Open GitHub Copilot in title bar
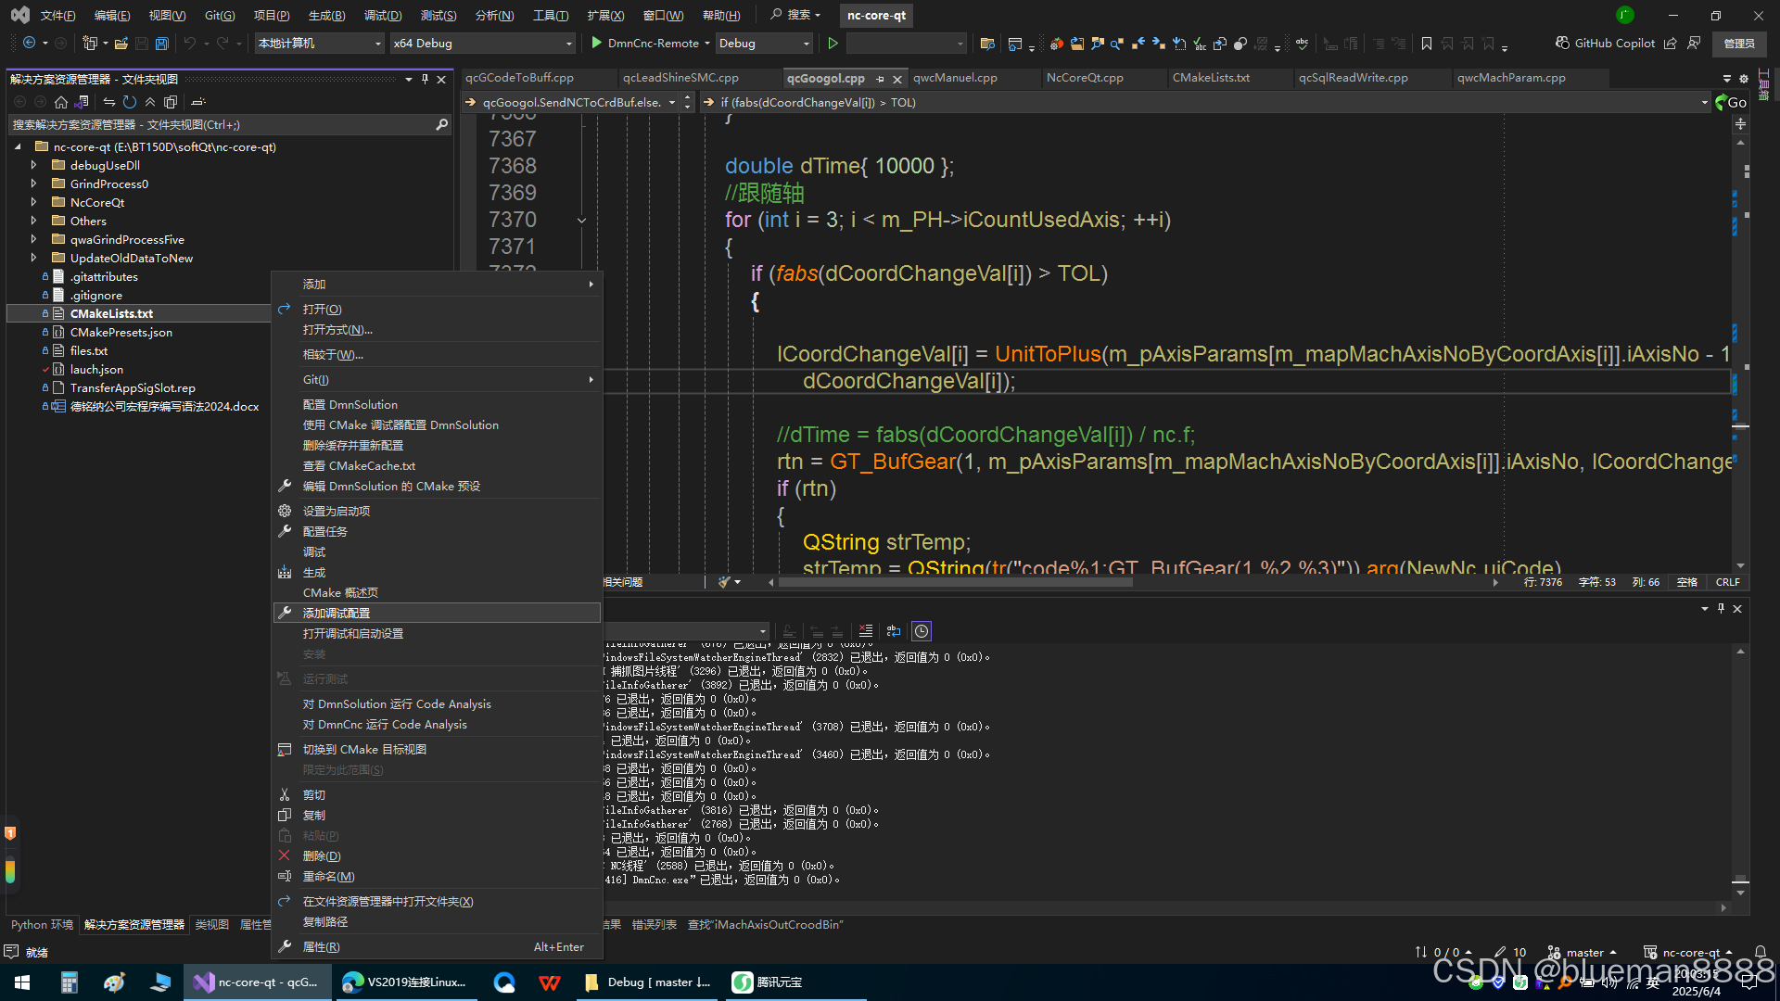The width and height of the screenshot is (1780, 1001). click(1605, 44)
